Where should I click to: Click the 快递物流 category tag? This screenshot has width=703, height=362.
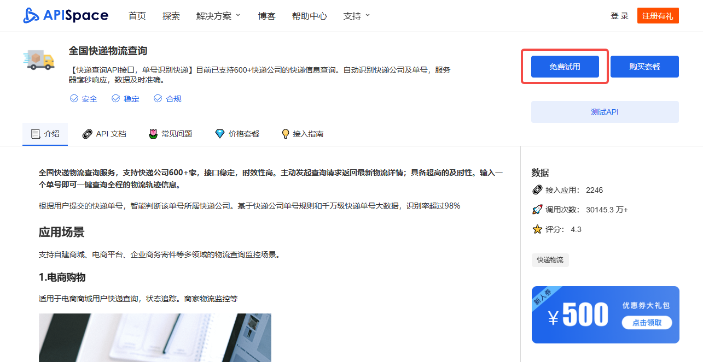coord(550,260)
